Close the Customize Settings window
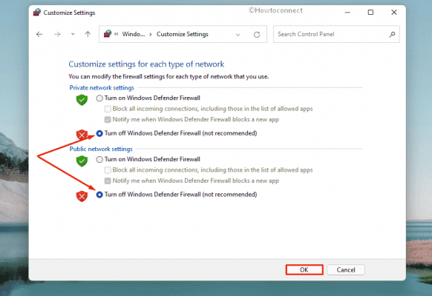This screenshot has height=296, width=432. tap(394, 13)
